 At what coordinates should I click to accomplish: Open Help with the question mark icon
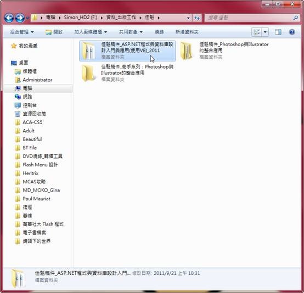(x=292, y=32)
